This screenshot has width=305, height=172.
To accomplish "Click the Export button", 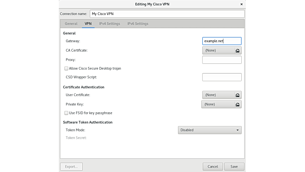I will [x=71, y=166].
